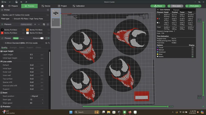Toggle Wipe display checkbox

click(192, 54)
